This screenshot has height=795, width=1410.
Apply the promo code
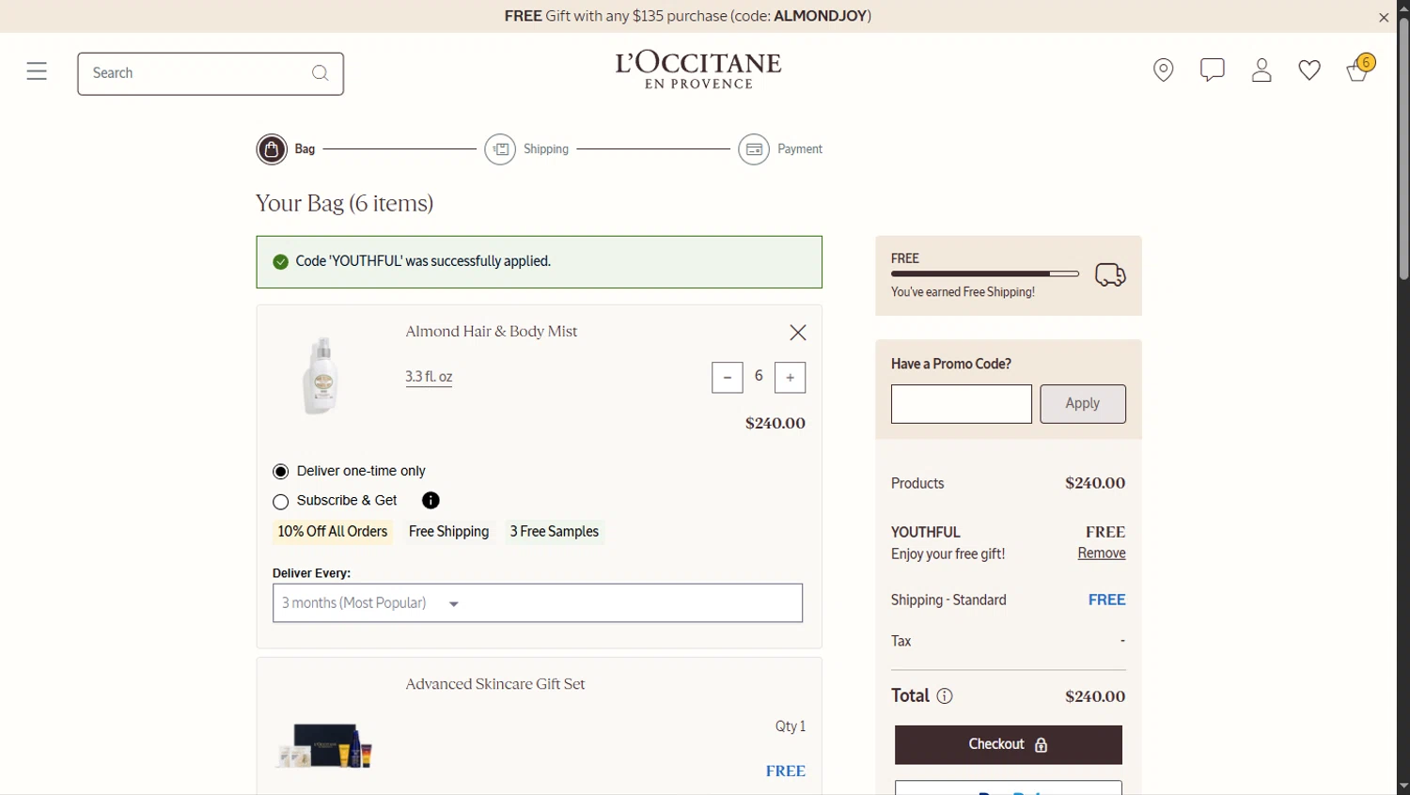[1083, 404]
